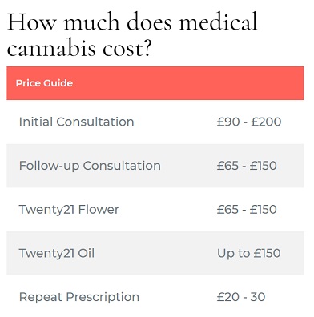Select the Repeat Prescription label
Screen dimensions: 314x317
(x=79, y=297)
